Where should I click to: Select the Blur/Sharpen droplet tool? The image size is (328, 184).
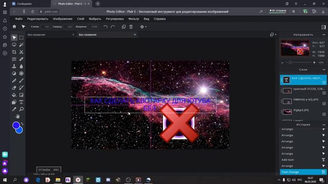click(x=22, y=66)
